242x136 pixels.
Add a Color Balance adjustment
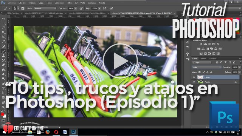[x=203, y=49]
